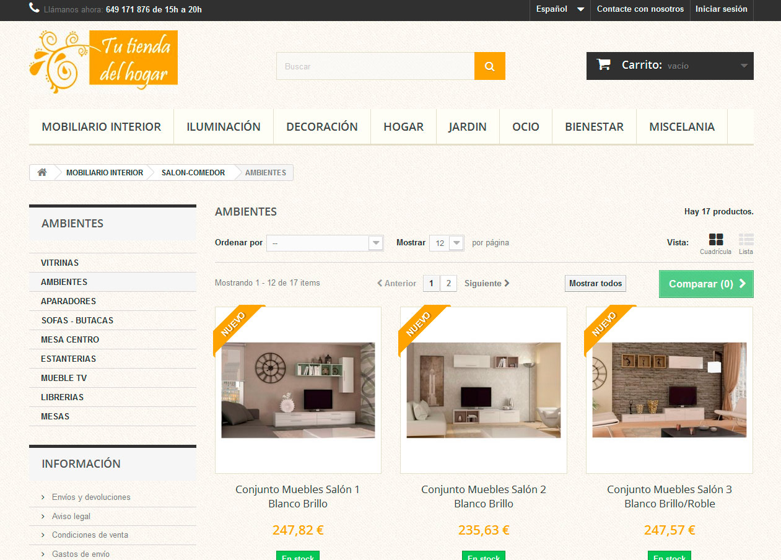Image resolution: width=781 pixels, height=560 pixels.
Task: Open the ILUMINACIÓN menu
Action: [x=224, y=127]
